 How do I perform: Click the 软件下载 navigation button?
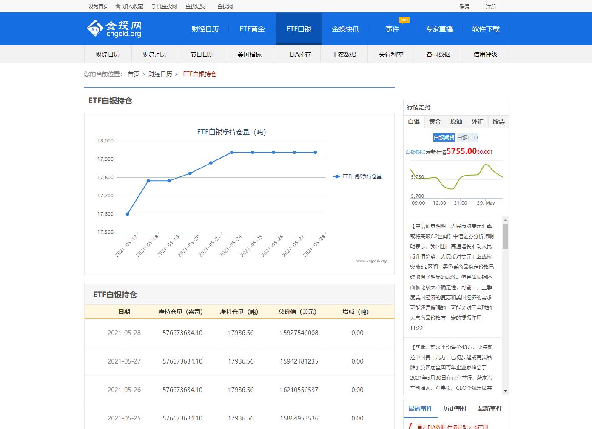(x=486, y=28)
